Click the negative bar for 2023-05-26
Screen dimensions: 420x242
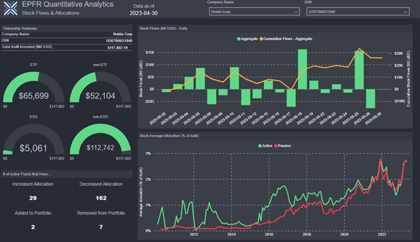(x=371, y=99)
